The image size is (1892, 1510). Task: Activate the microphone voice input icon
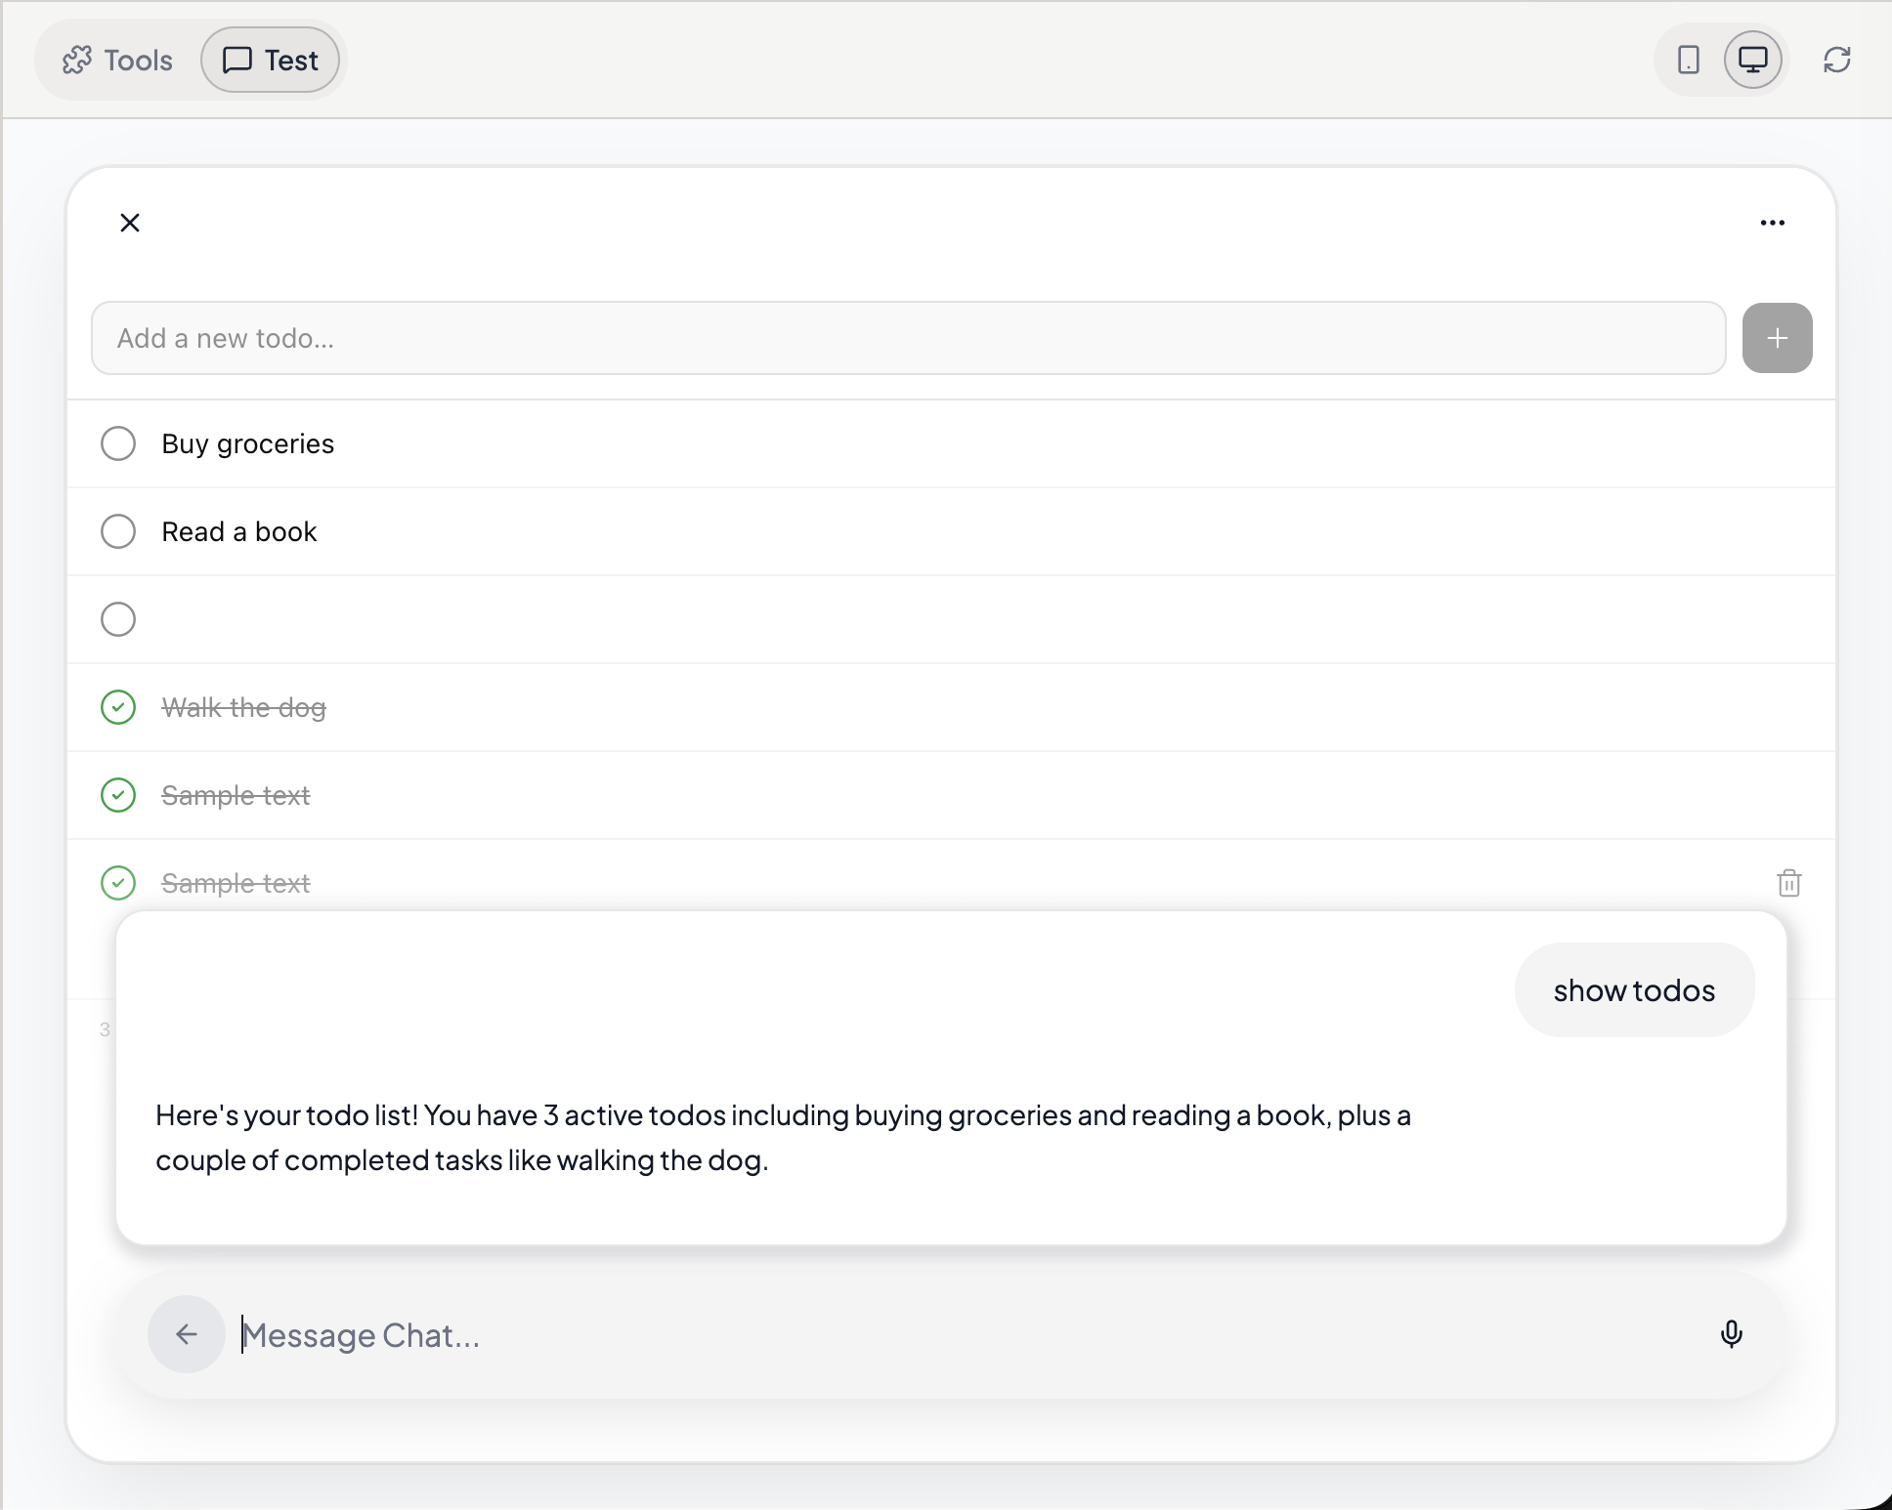(x=1732, y=1334)
